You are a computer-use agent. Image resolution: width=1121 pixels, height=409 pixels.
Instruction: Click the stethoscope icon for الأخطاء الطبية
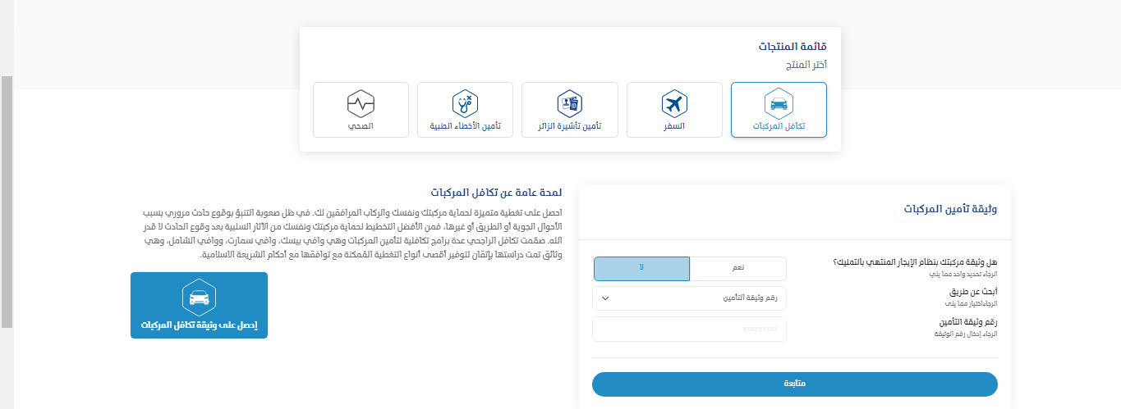(x=465, y=104)
